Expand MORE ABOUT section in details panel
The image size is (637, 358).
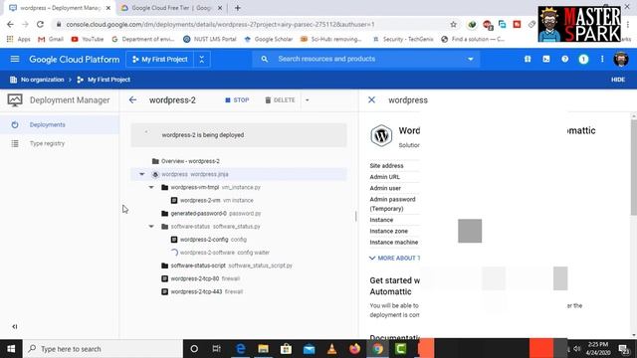coord(395,259)
